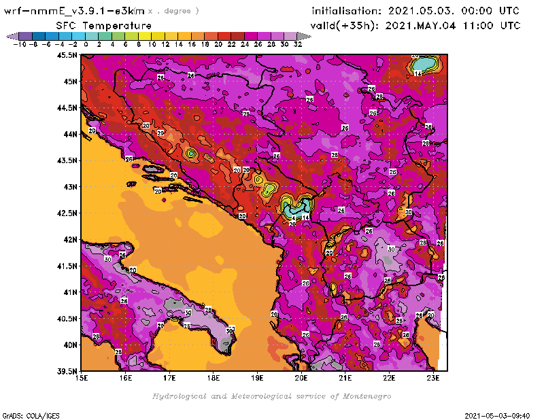
Task: Click the 15E longitude axis label
Action: tap(82, 378)
